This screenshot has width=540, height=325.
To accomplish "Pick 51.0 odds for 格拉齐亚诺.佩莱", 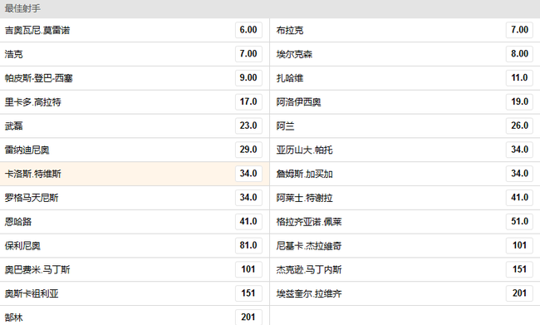I will [x=519, y=222].
